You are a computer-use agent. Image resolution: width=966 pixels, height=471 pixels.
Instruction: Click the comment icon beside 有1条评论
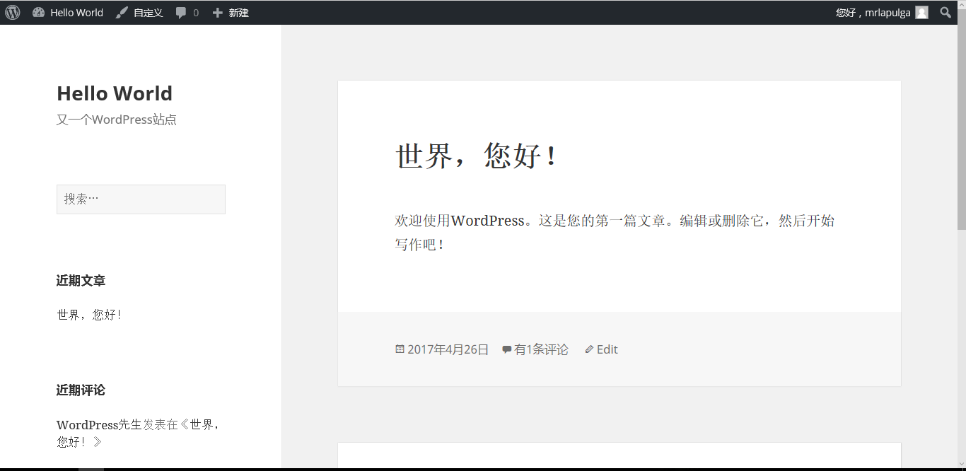(x=506, y=349)
